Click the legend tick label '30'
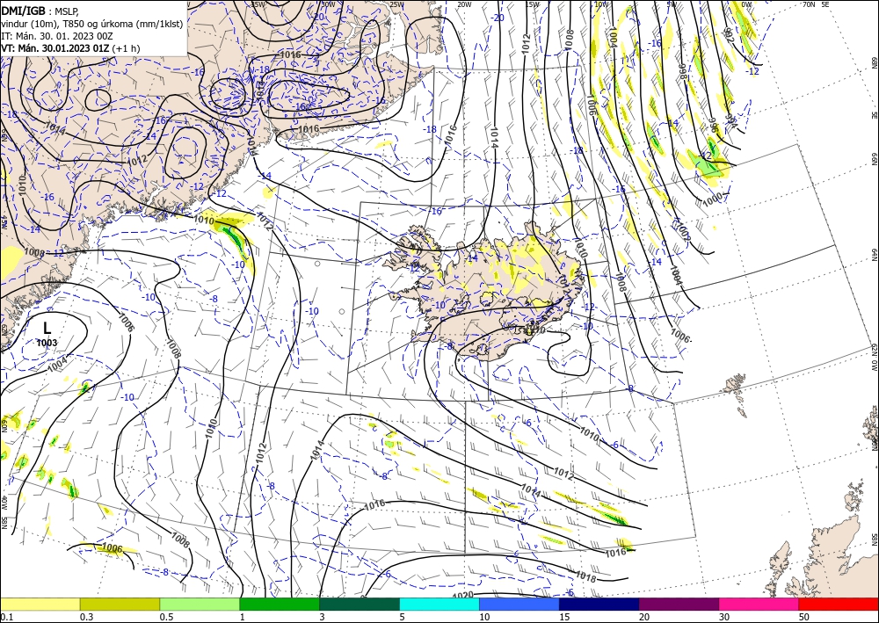 coord(723,617)
